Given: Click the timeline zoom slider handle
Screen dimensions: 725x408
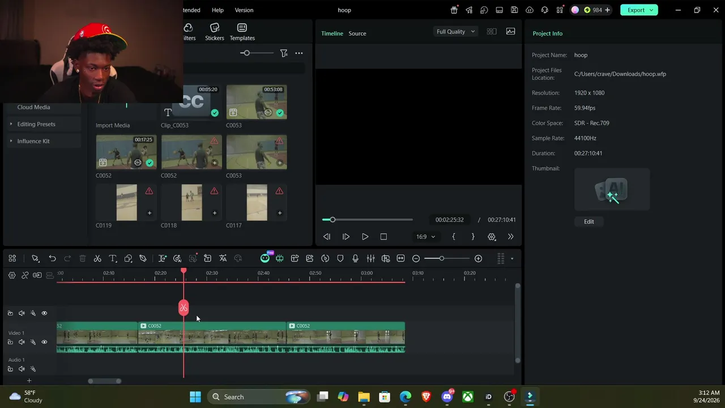Looking at the screenshot, I should coord(441,258).
